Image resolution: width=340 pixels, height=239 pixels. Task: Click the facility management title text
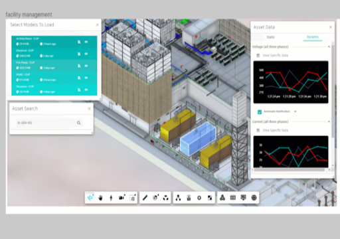29,15
